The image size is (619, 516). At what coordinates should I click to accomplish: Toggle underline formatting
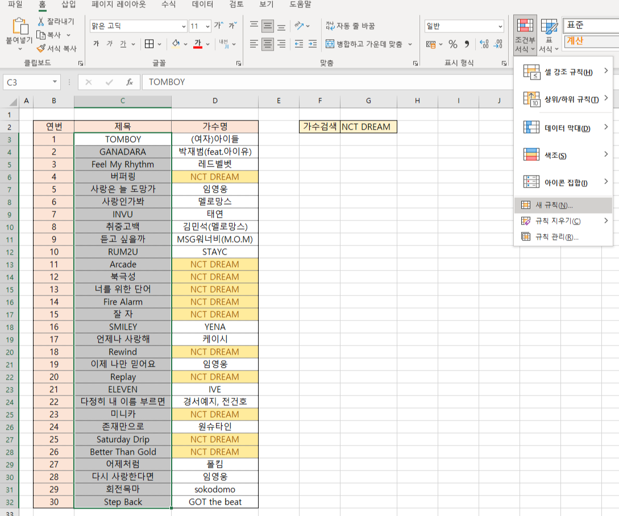123,44
